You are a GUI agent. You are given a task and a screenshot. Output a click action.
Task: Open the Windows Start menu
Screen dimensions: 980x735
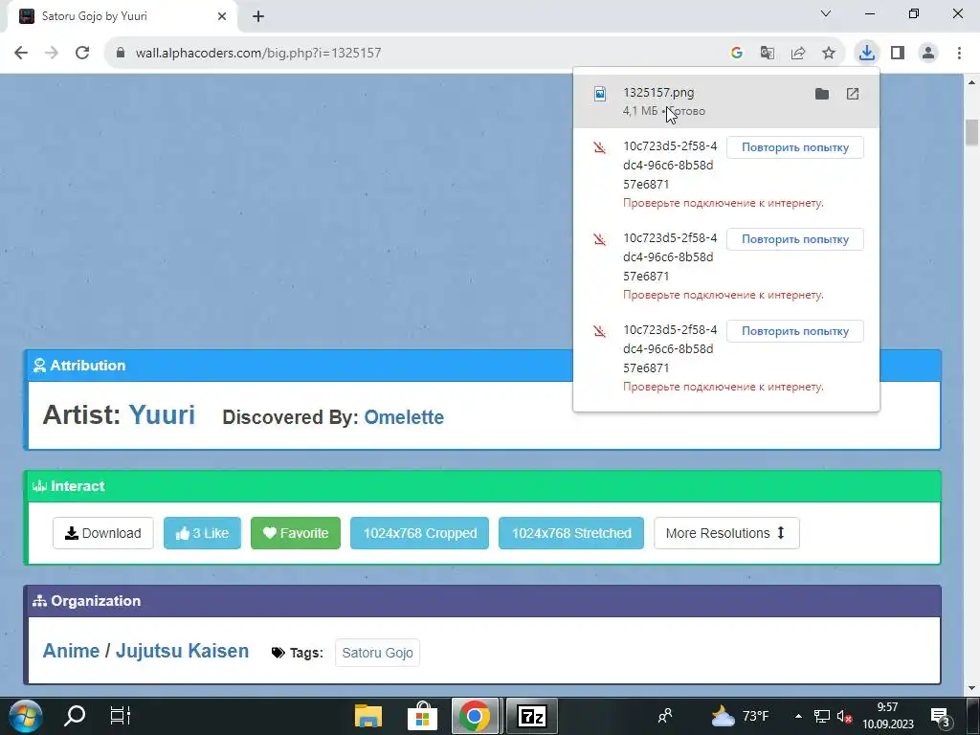point(25,716)
